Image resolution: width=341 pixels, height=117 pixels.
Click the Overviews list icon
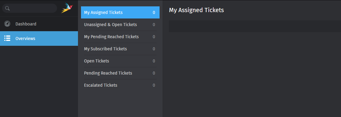click(7, 38)
